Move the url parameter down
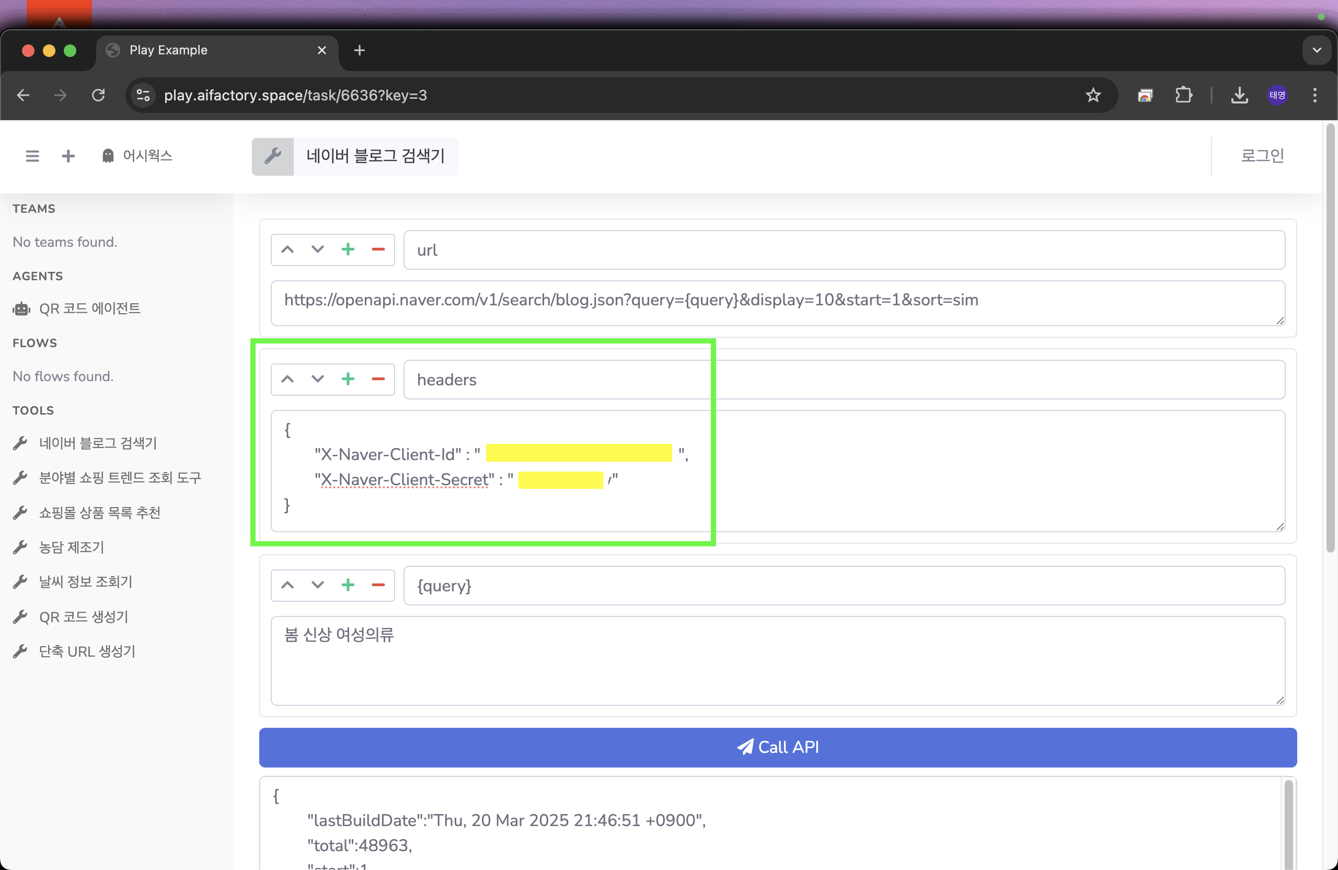This screenshot has width=1338, height=870. click(318, 250)
